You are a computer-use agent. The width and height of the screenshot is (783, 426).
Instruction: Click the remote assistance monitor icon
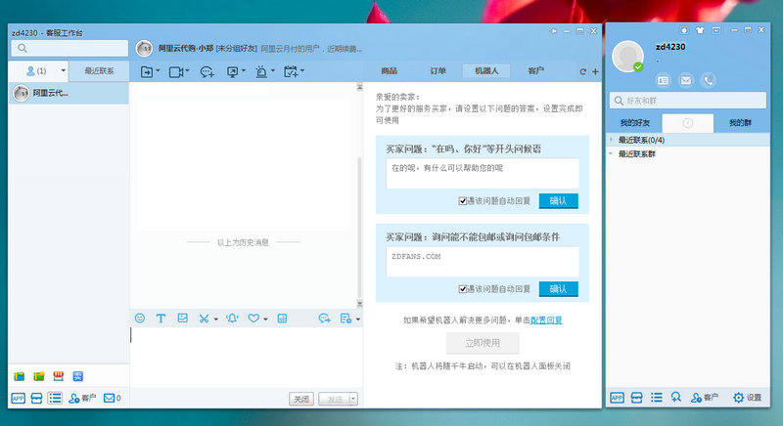click(x=233, y=71)
